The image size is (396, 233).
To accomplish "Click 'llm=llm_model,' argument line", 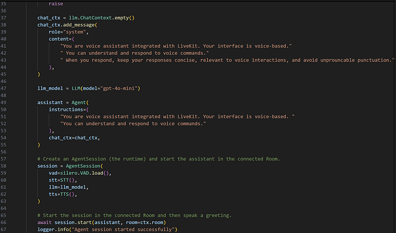I will 68,188.
